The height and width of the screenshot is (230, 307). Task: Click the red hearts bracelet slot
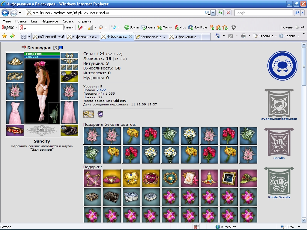coord(15,130)
